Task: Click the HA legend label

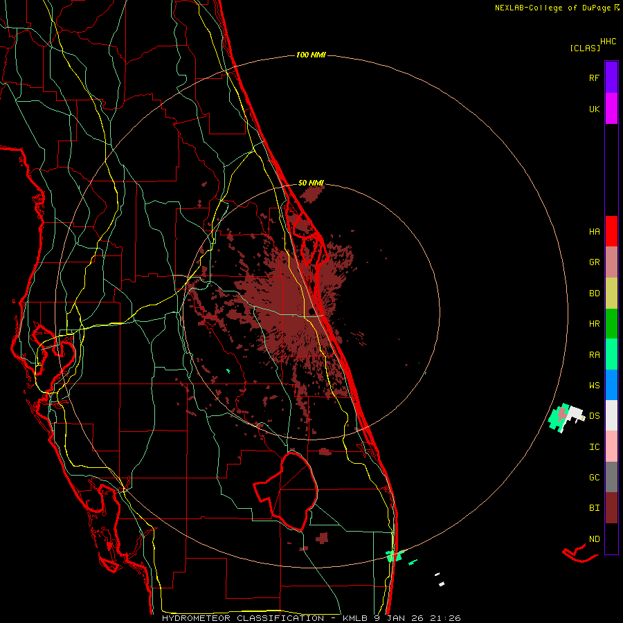Action: [x=594, y=231]
